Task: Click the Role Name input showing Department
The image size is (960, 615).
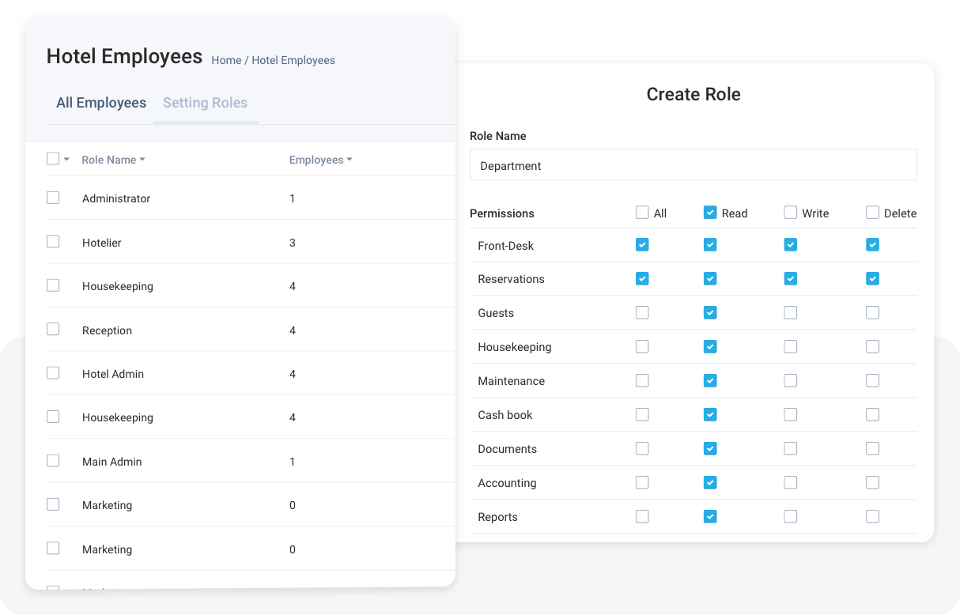Action: (694, 165)
